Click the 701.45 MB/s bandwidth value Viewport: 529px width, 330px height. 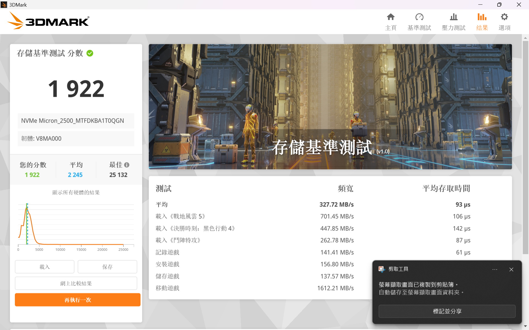pos(337,216)
